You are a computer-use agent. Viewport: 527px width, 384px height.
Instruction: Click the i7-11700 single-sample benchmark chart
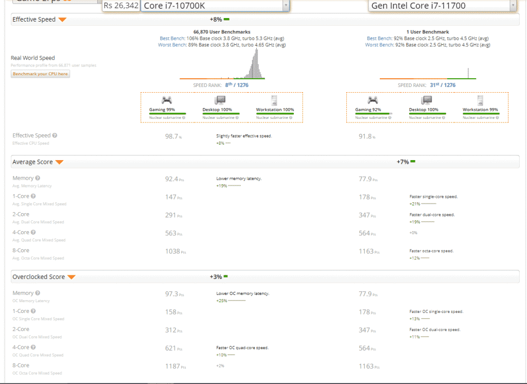click(x=428, y=73)
